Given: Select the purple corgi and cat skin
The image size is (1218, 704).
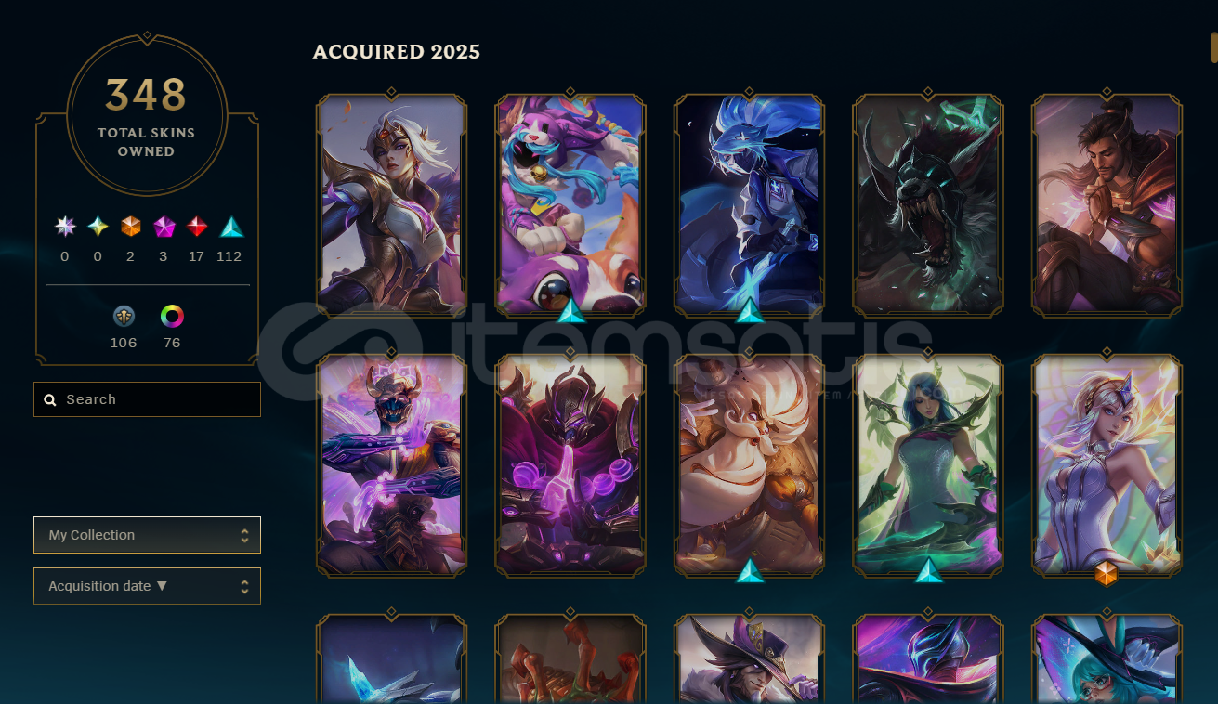Looking at the screenshot, I should 570,204.
